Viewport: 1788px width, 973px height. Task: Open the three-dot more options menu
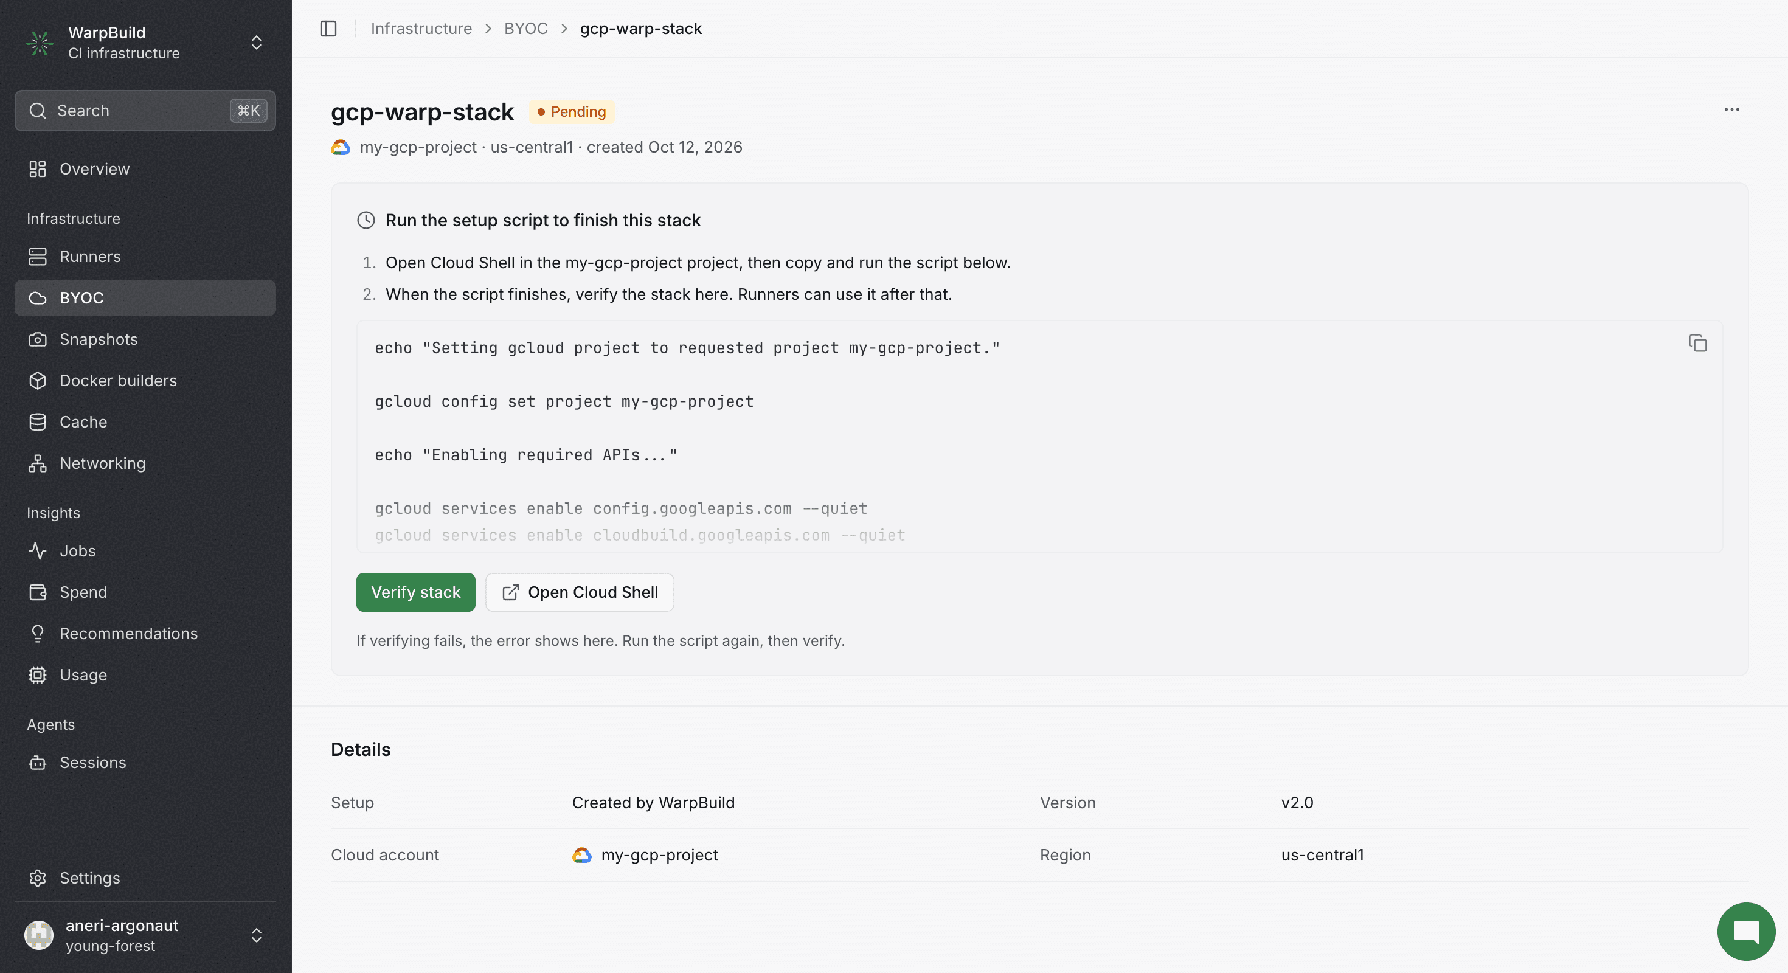(x=1732, y=109)
